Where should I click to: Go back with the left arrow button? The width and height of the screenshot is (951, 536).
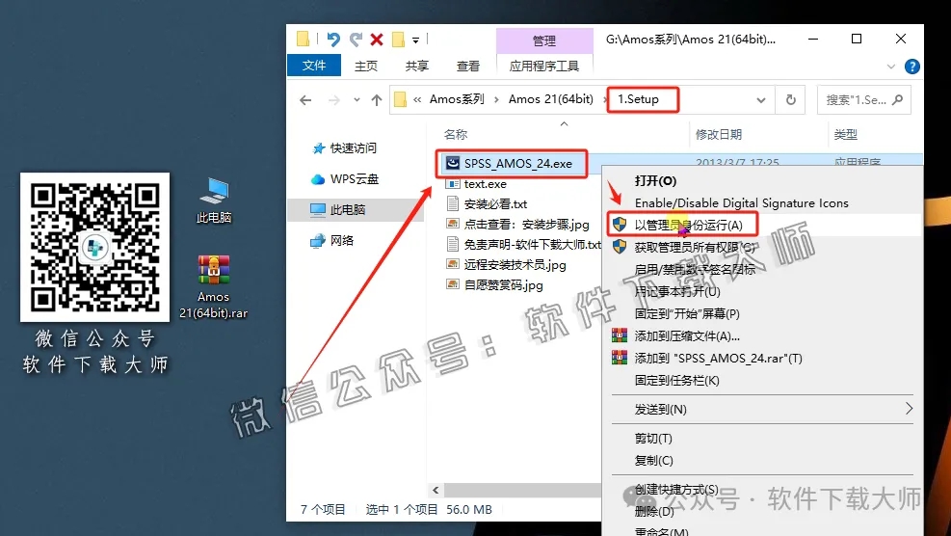point(305,100)
